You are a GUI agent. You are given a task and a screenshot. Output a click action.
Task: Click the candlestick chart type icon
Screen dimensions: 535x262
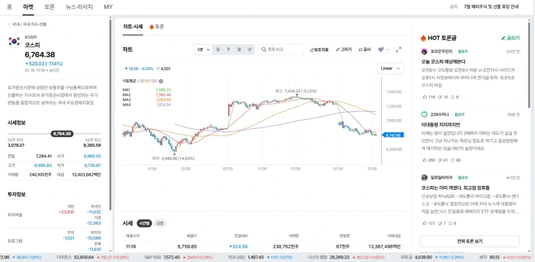click(381, 49)
